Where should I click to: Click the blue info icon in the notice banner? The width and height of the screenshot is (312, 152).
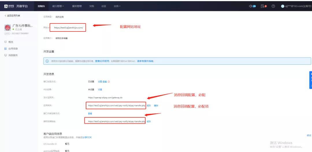(x=47, y=61)
